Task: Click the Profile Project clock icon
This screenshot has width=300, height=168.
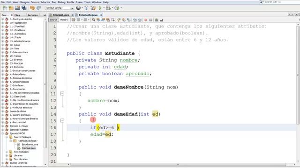Action: coord(117,8)
